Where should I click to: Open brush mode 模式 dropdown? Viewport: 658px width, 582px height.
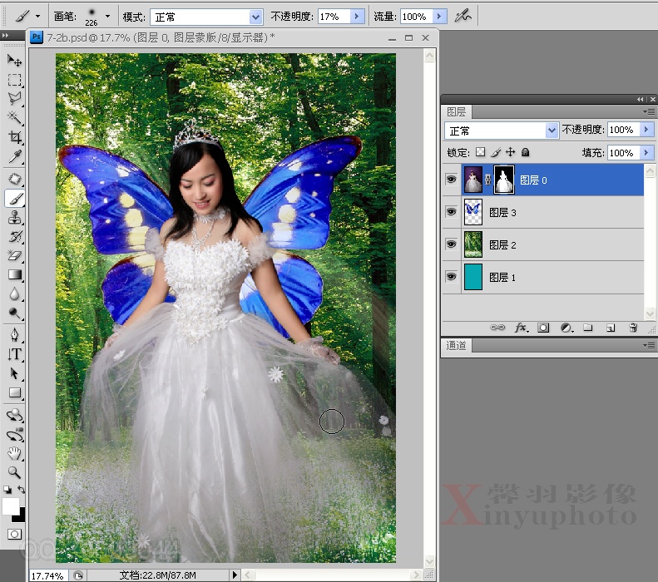[x=255, y=17]
